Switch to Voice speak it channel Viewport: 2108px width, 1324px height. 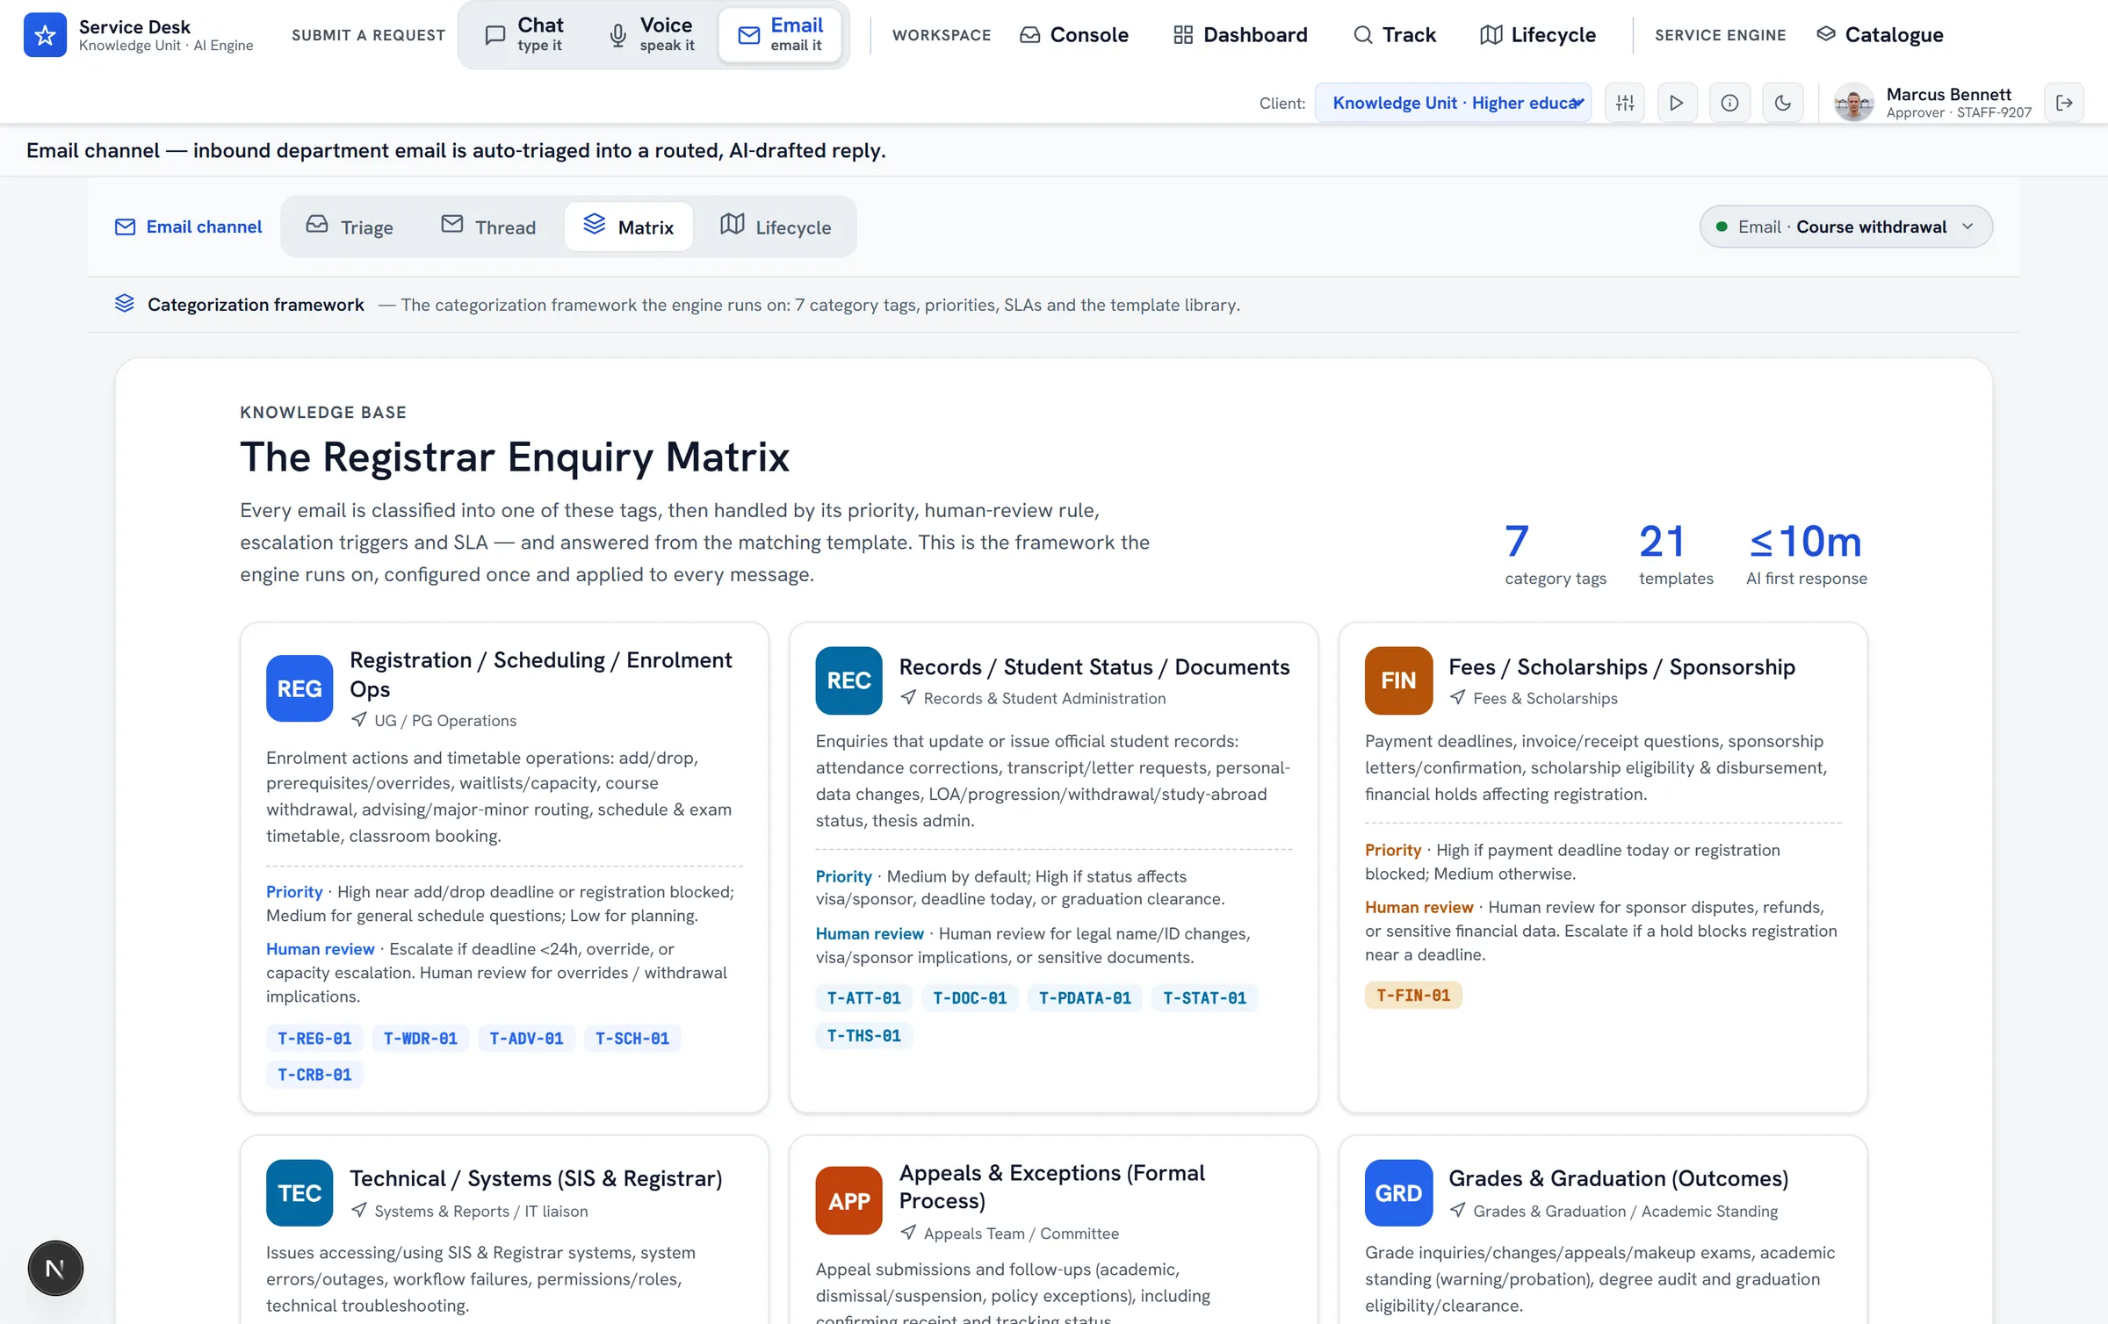tap(652, 35)
